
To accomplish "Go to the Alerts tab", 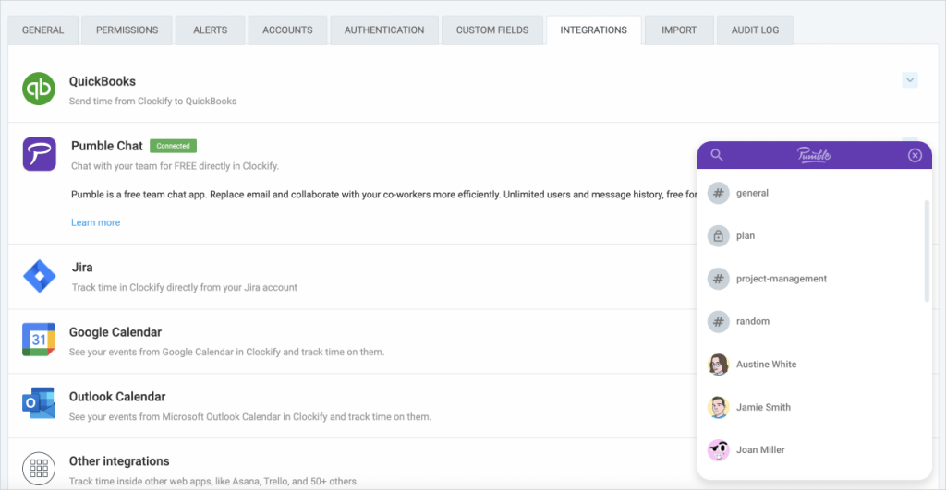I will click(210, 30).
